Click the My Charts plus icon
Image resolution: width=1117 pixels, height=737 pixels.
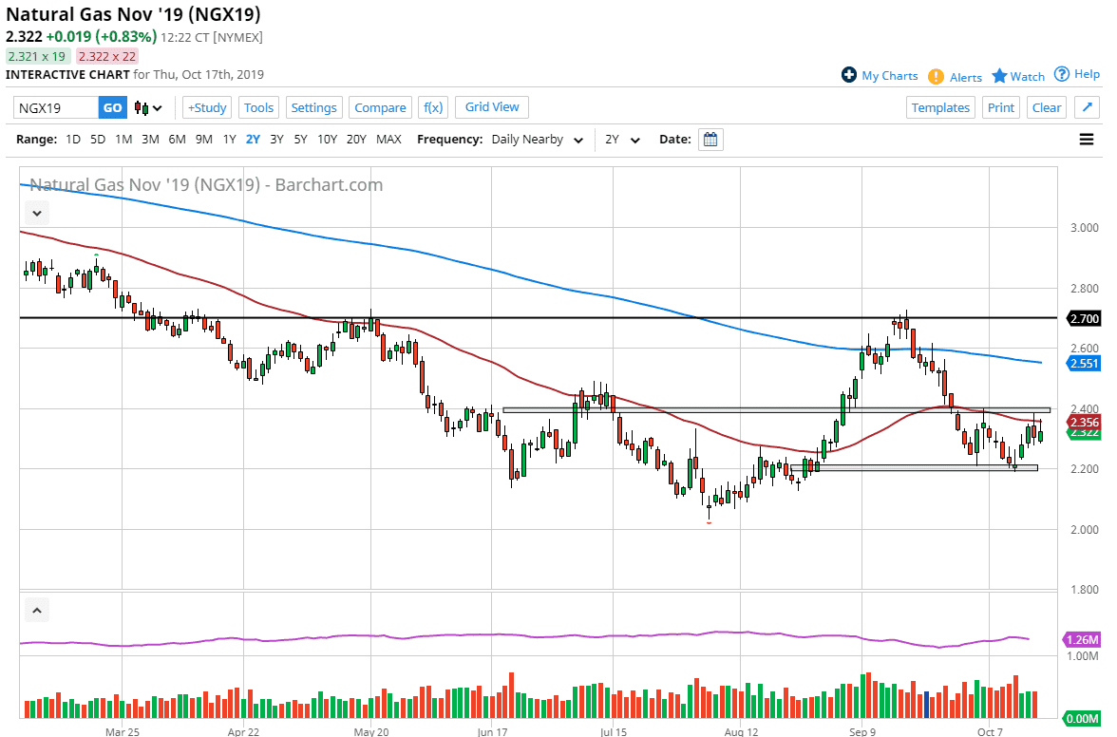(849, 75)
